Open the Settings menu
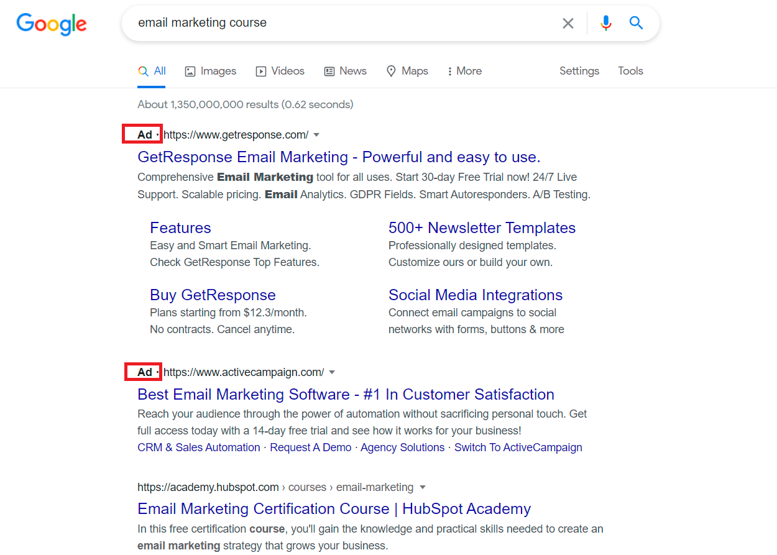 click(x=579, y=71)
